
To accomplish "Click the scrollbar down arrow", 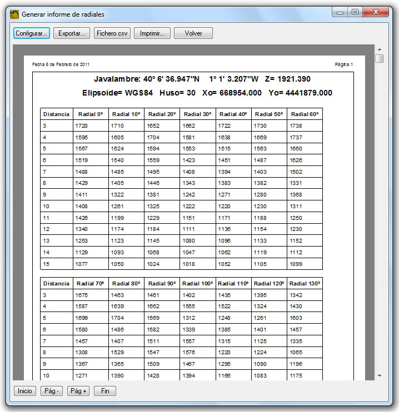I will click(x=380, y=376).
